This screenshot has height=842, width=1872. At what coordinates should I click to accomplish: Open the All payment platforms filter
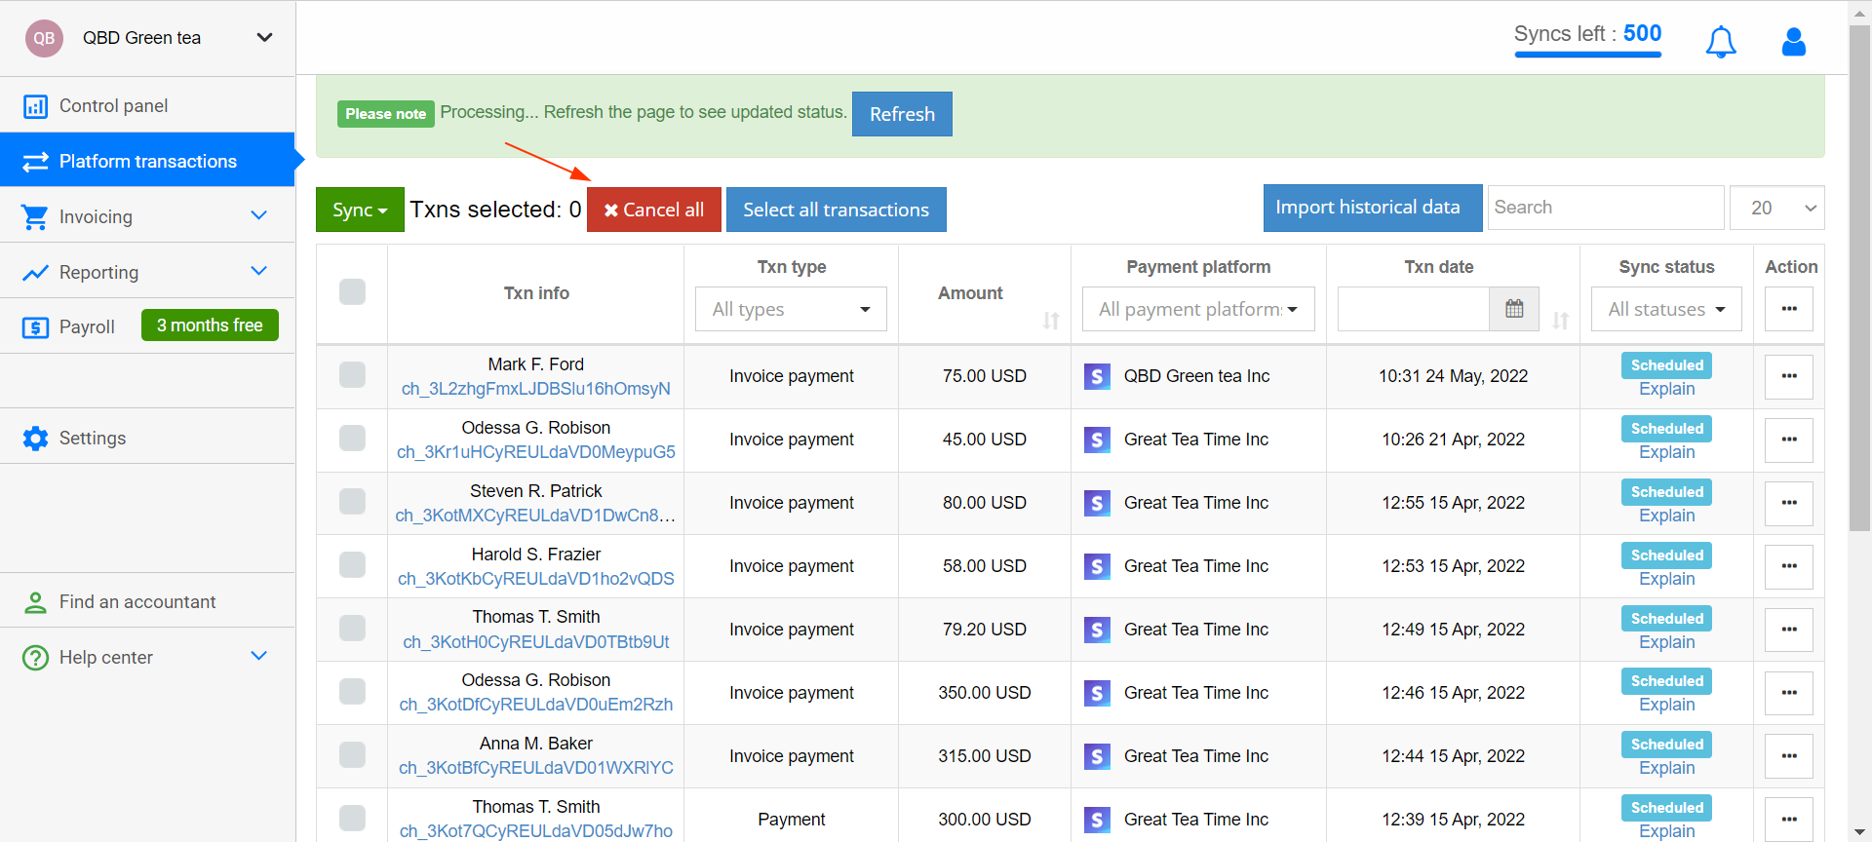click(1198, 309)
